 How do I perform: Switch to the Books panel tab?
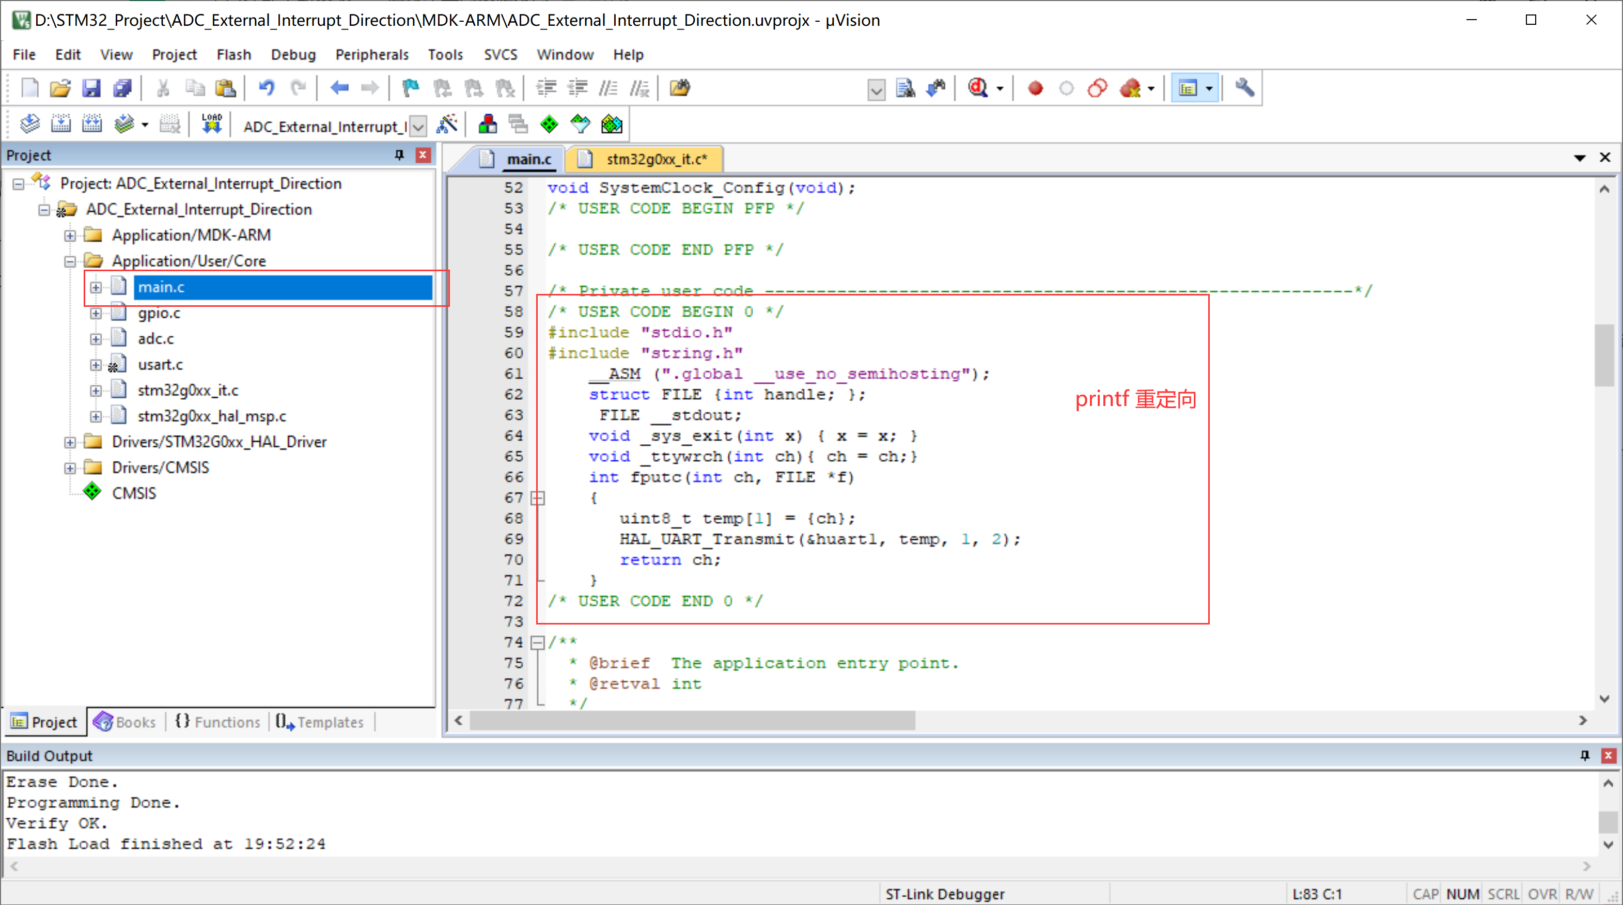125,722
